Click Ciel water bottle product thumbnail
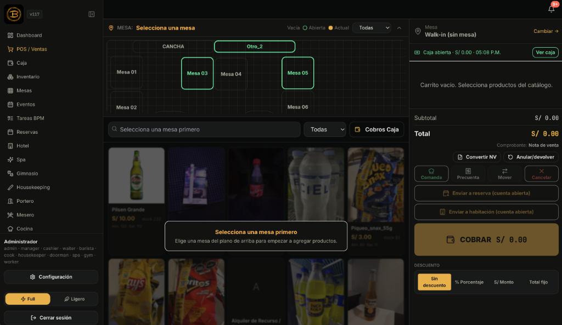This screenshot has height=325, width=562. pos(316,184)
